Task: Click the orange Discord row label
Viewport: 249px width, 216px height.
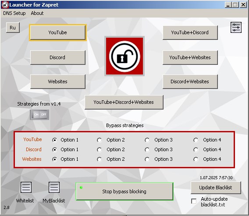Action: (34, 149)
